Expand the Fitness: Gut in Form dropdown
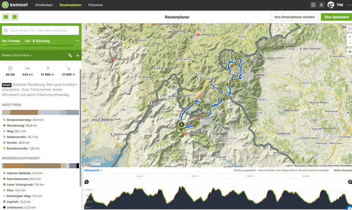The width and height of the screenshot is (352, 210). pyautogui.click(x=17, y=55)
